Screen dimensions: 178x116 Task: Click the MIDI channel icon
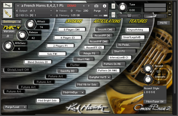[17, 15]
